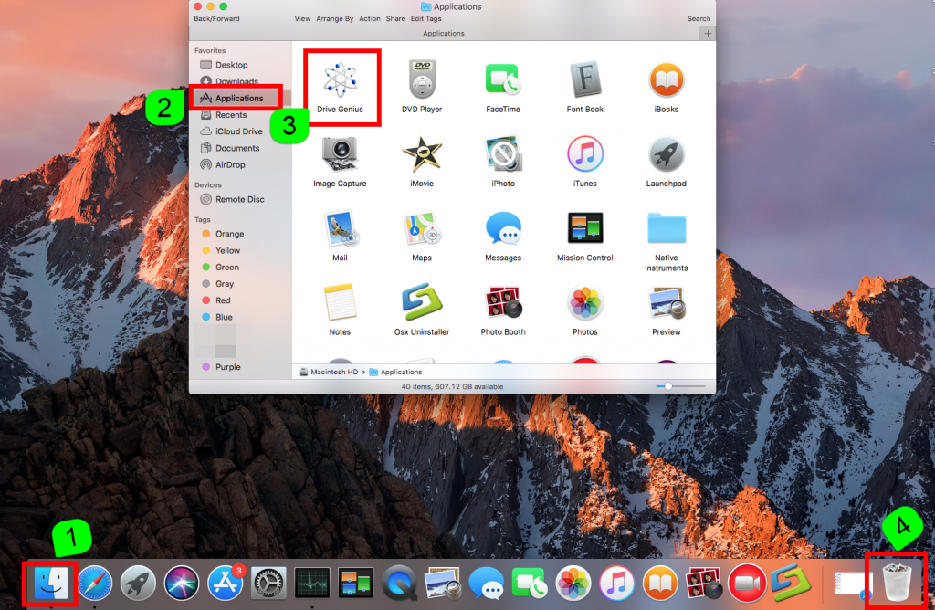Select Applications in the Finder sidebar

(238, 99)
